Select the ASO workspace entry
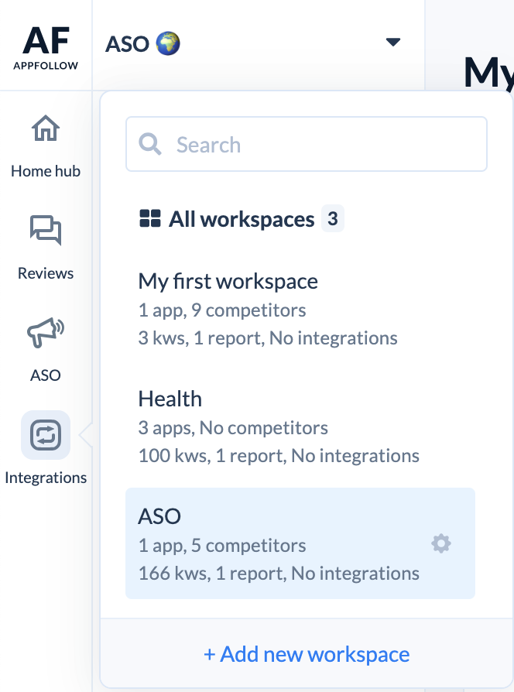Viewport: 514px width, 692px height. pos(300,543)
